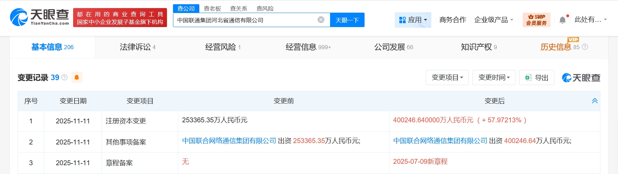
Task: Toggle the orange change-record alert bell
Action: [x=77, y=77]
